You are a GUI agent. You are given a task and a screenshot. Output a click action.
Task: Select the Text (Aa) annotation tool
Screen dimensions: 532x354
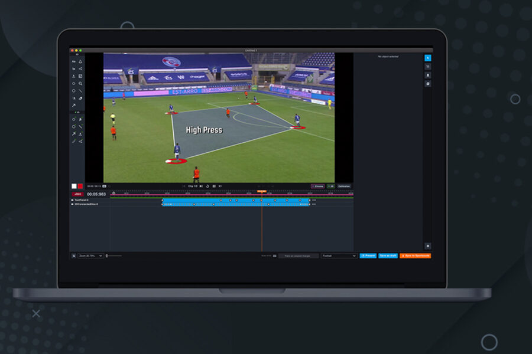74,61
